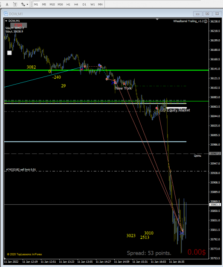The height and width of the screenshot is (267, 223).
Task: Switch to M15 timeframe
Action: coord(52,4)
